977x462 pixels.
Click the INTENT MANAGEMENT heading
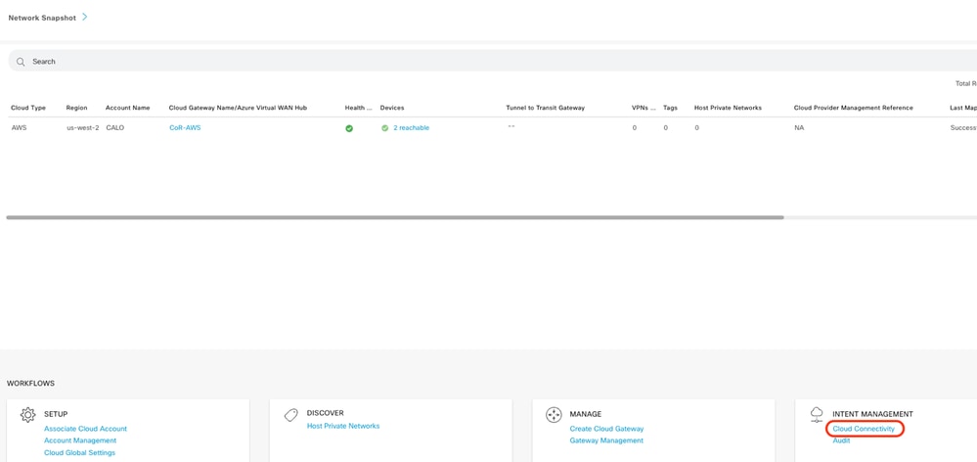pyautogui.click(x=873, y=414)
